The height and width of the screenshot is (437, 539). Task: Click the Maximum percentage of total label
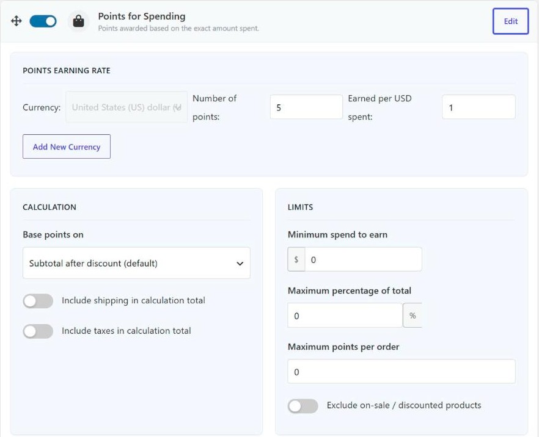click(x=350, y=291)
